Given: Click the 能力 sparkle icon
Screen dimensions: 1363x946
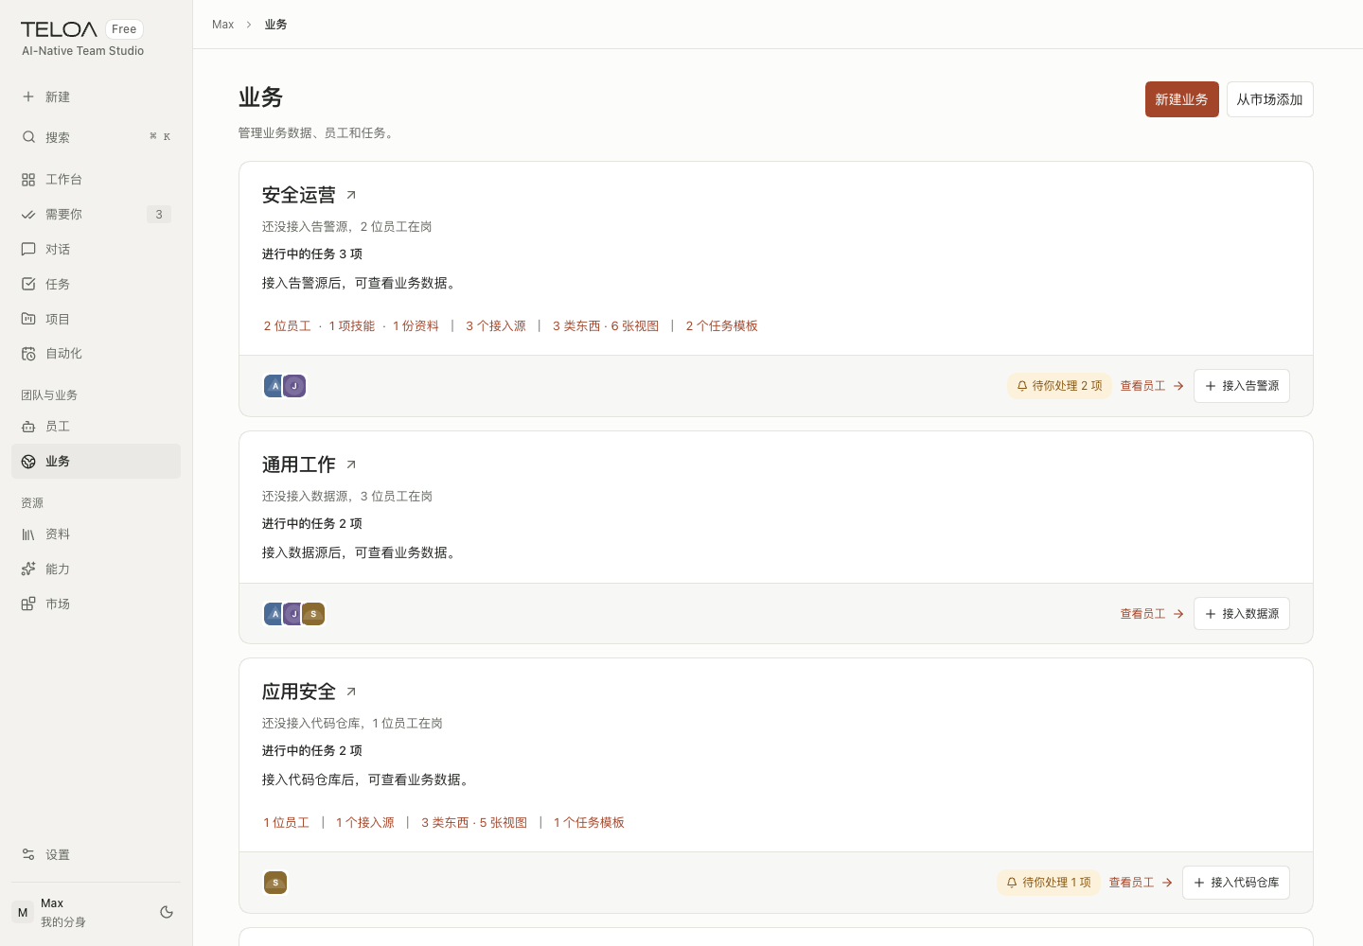Looking at the screenshot, I should coord(28,569).
